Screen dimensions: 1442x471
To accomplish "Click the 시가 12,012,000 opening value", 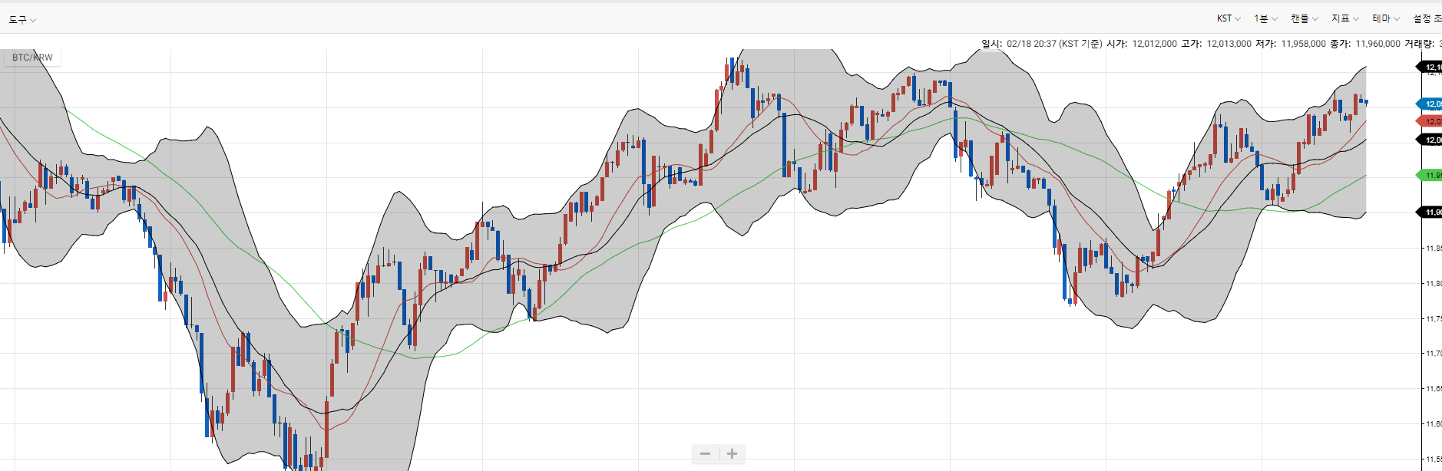I will (1154, 44).
